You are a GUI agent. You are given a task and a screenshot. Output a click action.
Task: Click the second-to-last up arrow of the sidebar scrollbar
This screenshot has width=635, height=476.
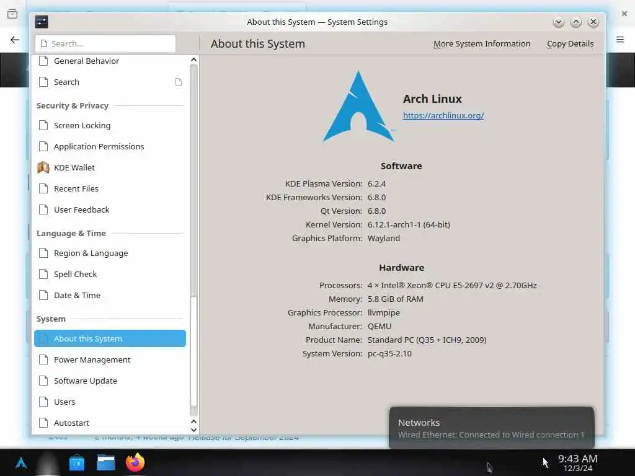193,421
